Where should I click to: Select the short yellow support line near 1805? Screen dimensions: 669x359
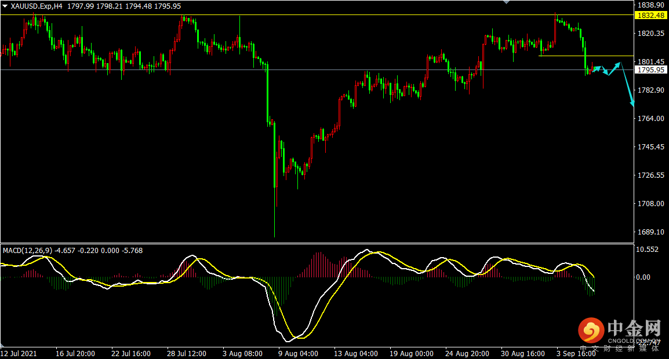pos(587,56)
